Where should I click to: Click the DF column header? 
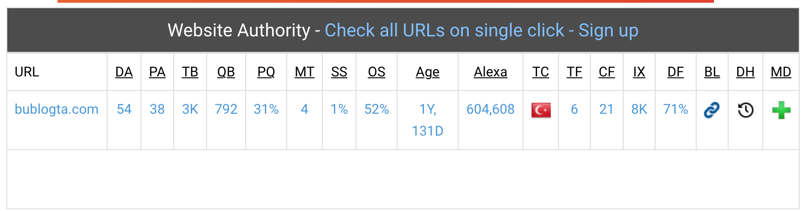point(676,72)
